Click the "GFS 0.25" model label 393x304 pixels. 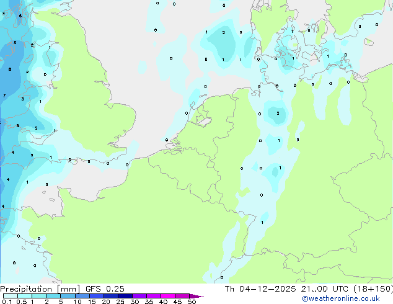pyautogui.click(x=105, y=289)
